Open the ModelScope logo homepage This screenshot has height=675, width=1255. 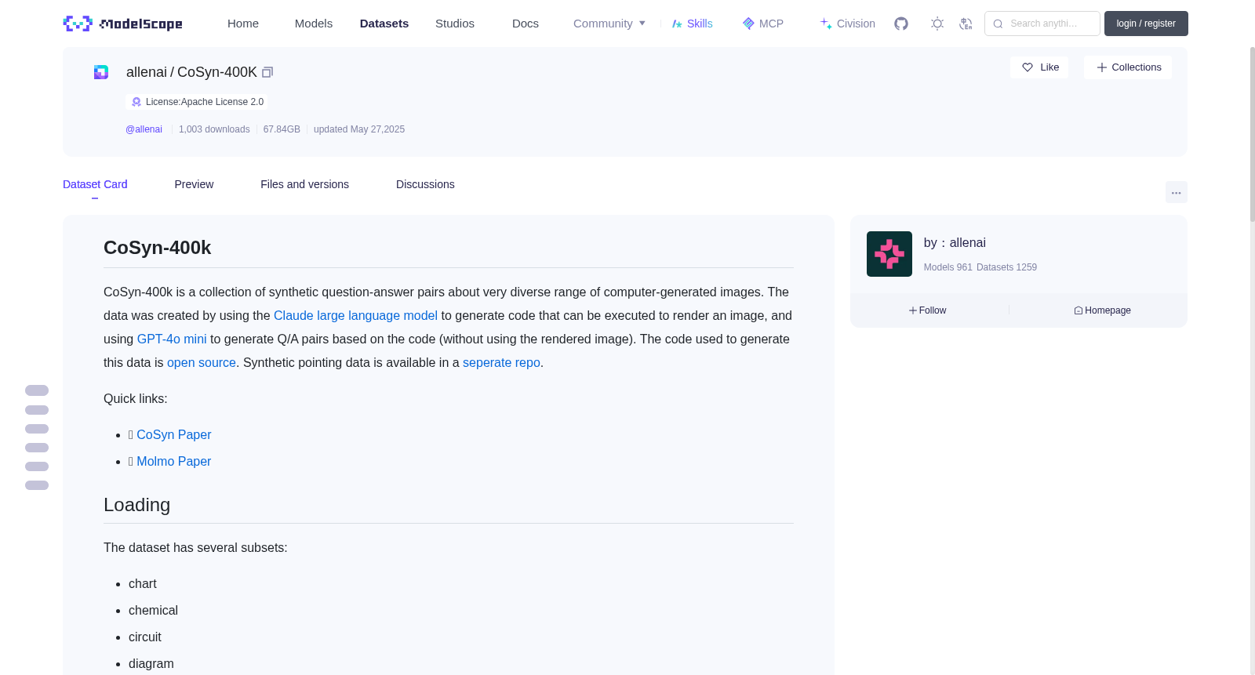tap(122, 24)
